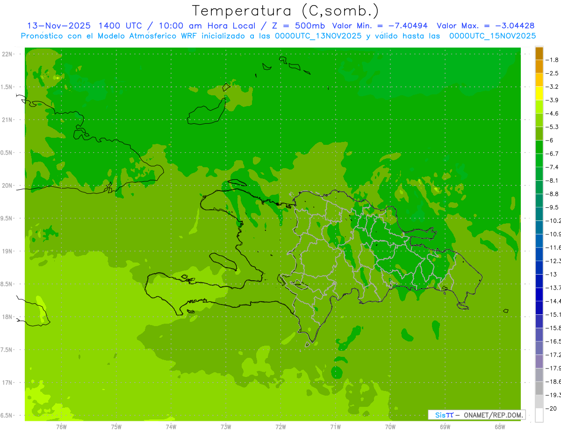Click the '-1.8' colorbar value
Screen dimensions: 561x433
553,60
